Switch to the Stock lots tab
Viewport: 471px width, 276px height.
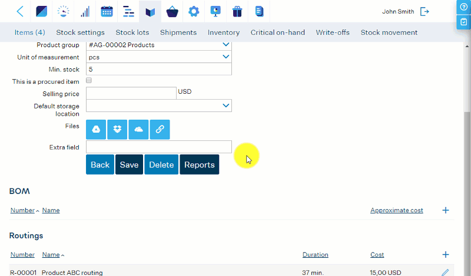[x=132, y=32]
